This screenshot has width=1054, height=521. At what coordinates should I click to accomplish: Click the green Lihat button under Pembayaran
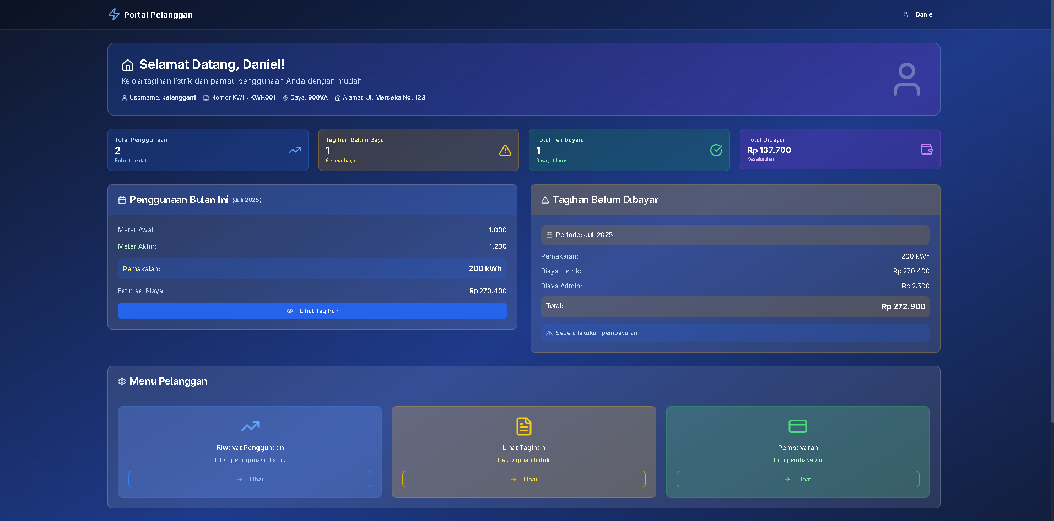[x=797, y=479]
